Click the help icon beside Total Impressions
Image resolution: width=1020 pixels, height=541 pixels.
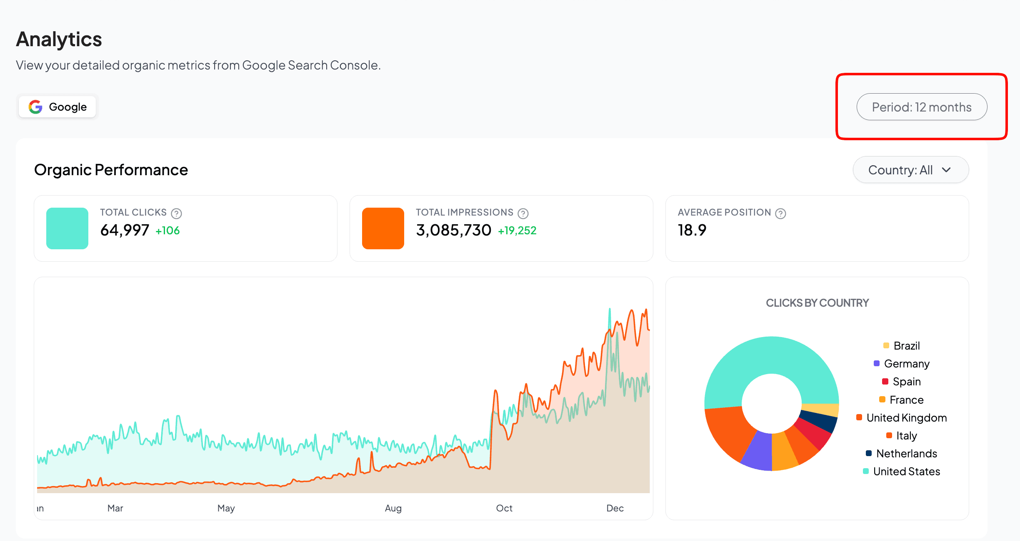(523, 213)
